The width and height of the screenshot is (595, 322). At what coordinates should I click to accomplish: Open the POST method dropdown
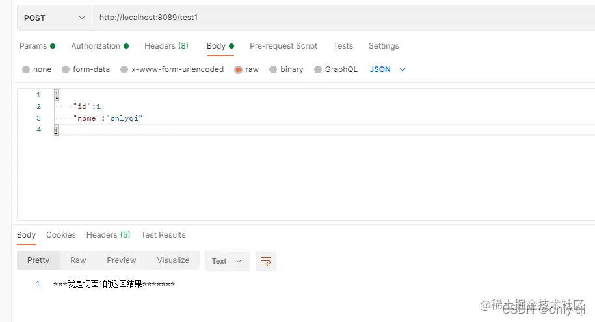54,18
